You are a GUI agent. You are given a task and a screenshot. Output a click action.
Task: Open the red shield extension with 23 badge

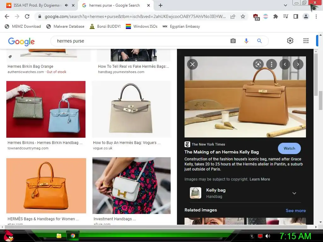coord(256,17)
